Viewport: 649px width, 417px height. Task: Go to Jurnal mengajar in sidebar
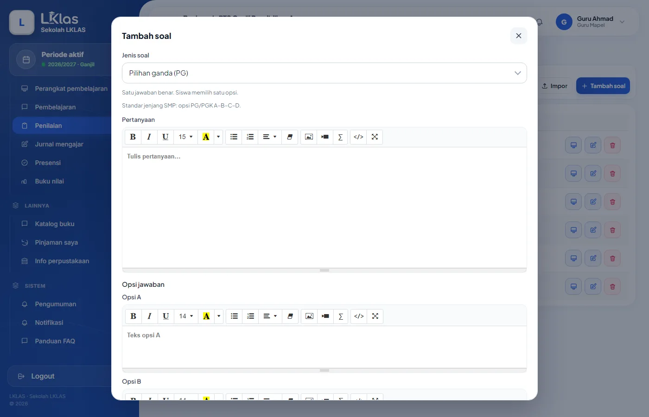(x=59, y=144)
